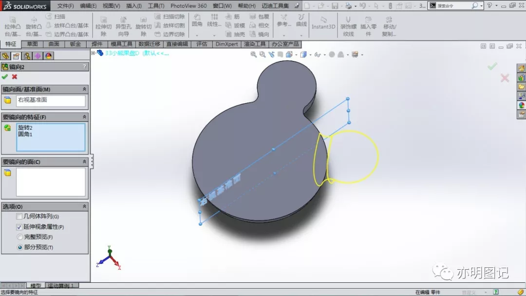Click the Rib (筋) tool
This screenshot has height=296, width=526.
click(x=233, y=17)
